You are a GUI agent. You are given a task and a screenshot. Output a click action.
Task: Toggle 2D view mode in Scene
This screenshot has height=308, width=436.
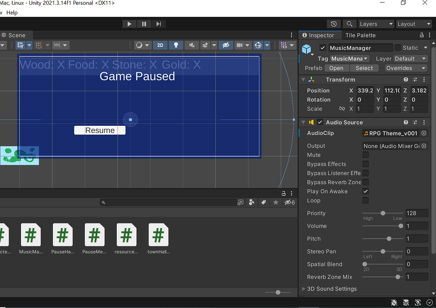tap(160, 45)
